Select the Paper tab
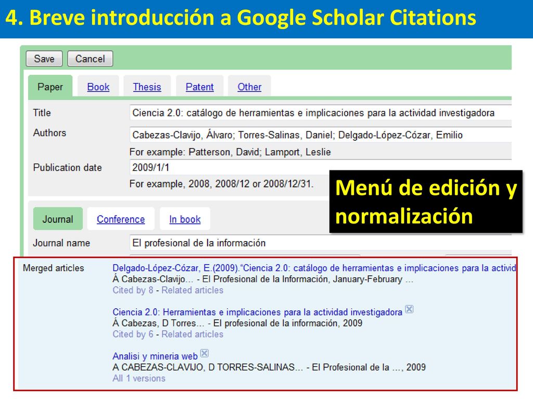This screenshot has height=399, width=533. [50, 87]
